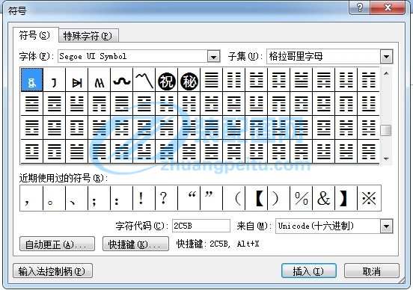Pick the wavy dash symbol
The height and width of the screenshot is (290, 413).
(x=122, y=81)
